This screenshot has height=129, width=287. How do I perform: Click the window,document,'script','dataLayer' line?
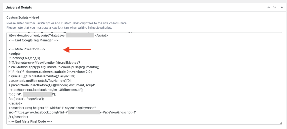coord(58,36)
